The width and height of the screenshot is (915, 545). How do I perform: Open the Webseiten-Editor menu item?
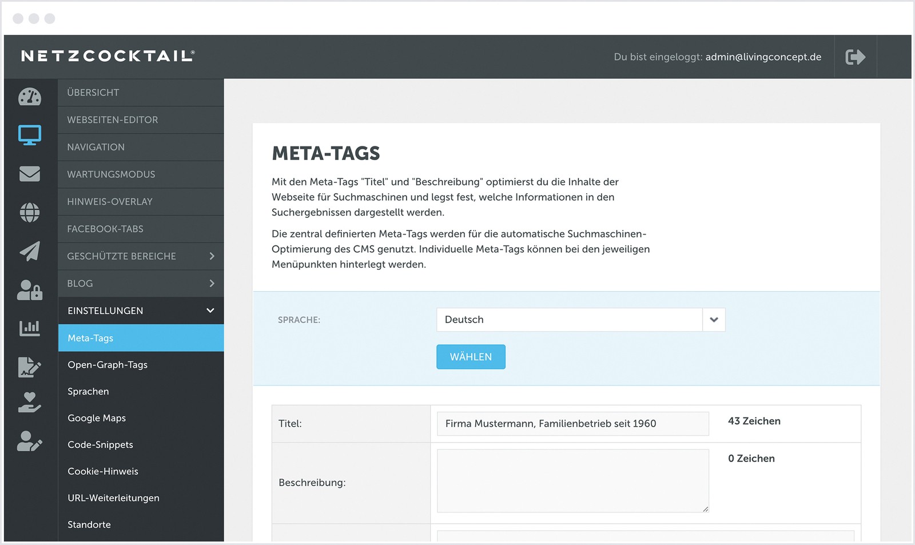coord(113,120)
